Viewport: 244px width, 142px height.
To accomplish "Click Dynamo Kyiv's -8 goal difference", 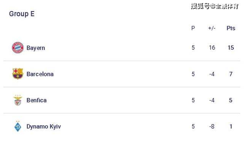I will 212,126.
